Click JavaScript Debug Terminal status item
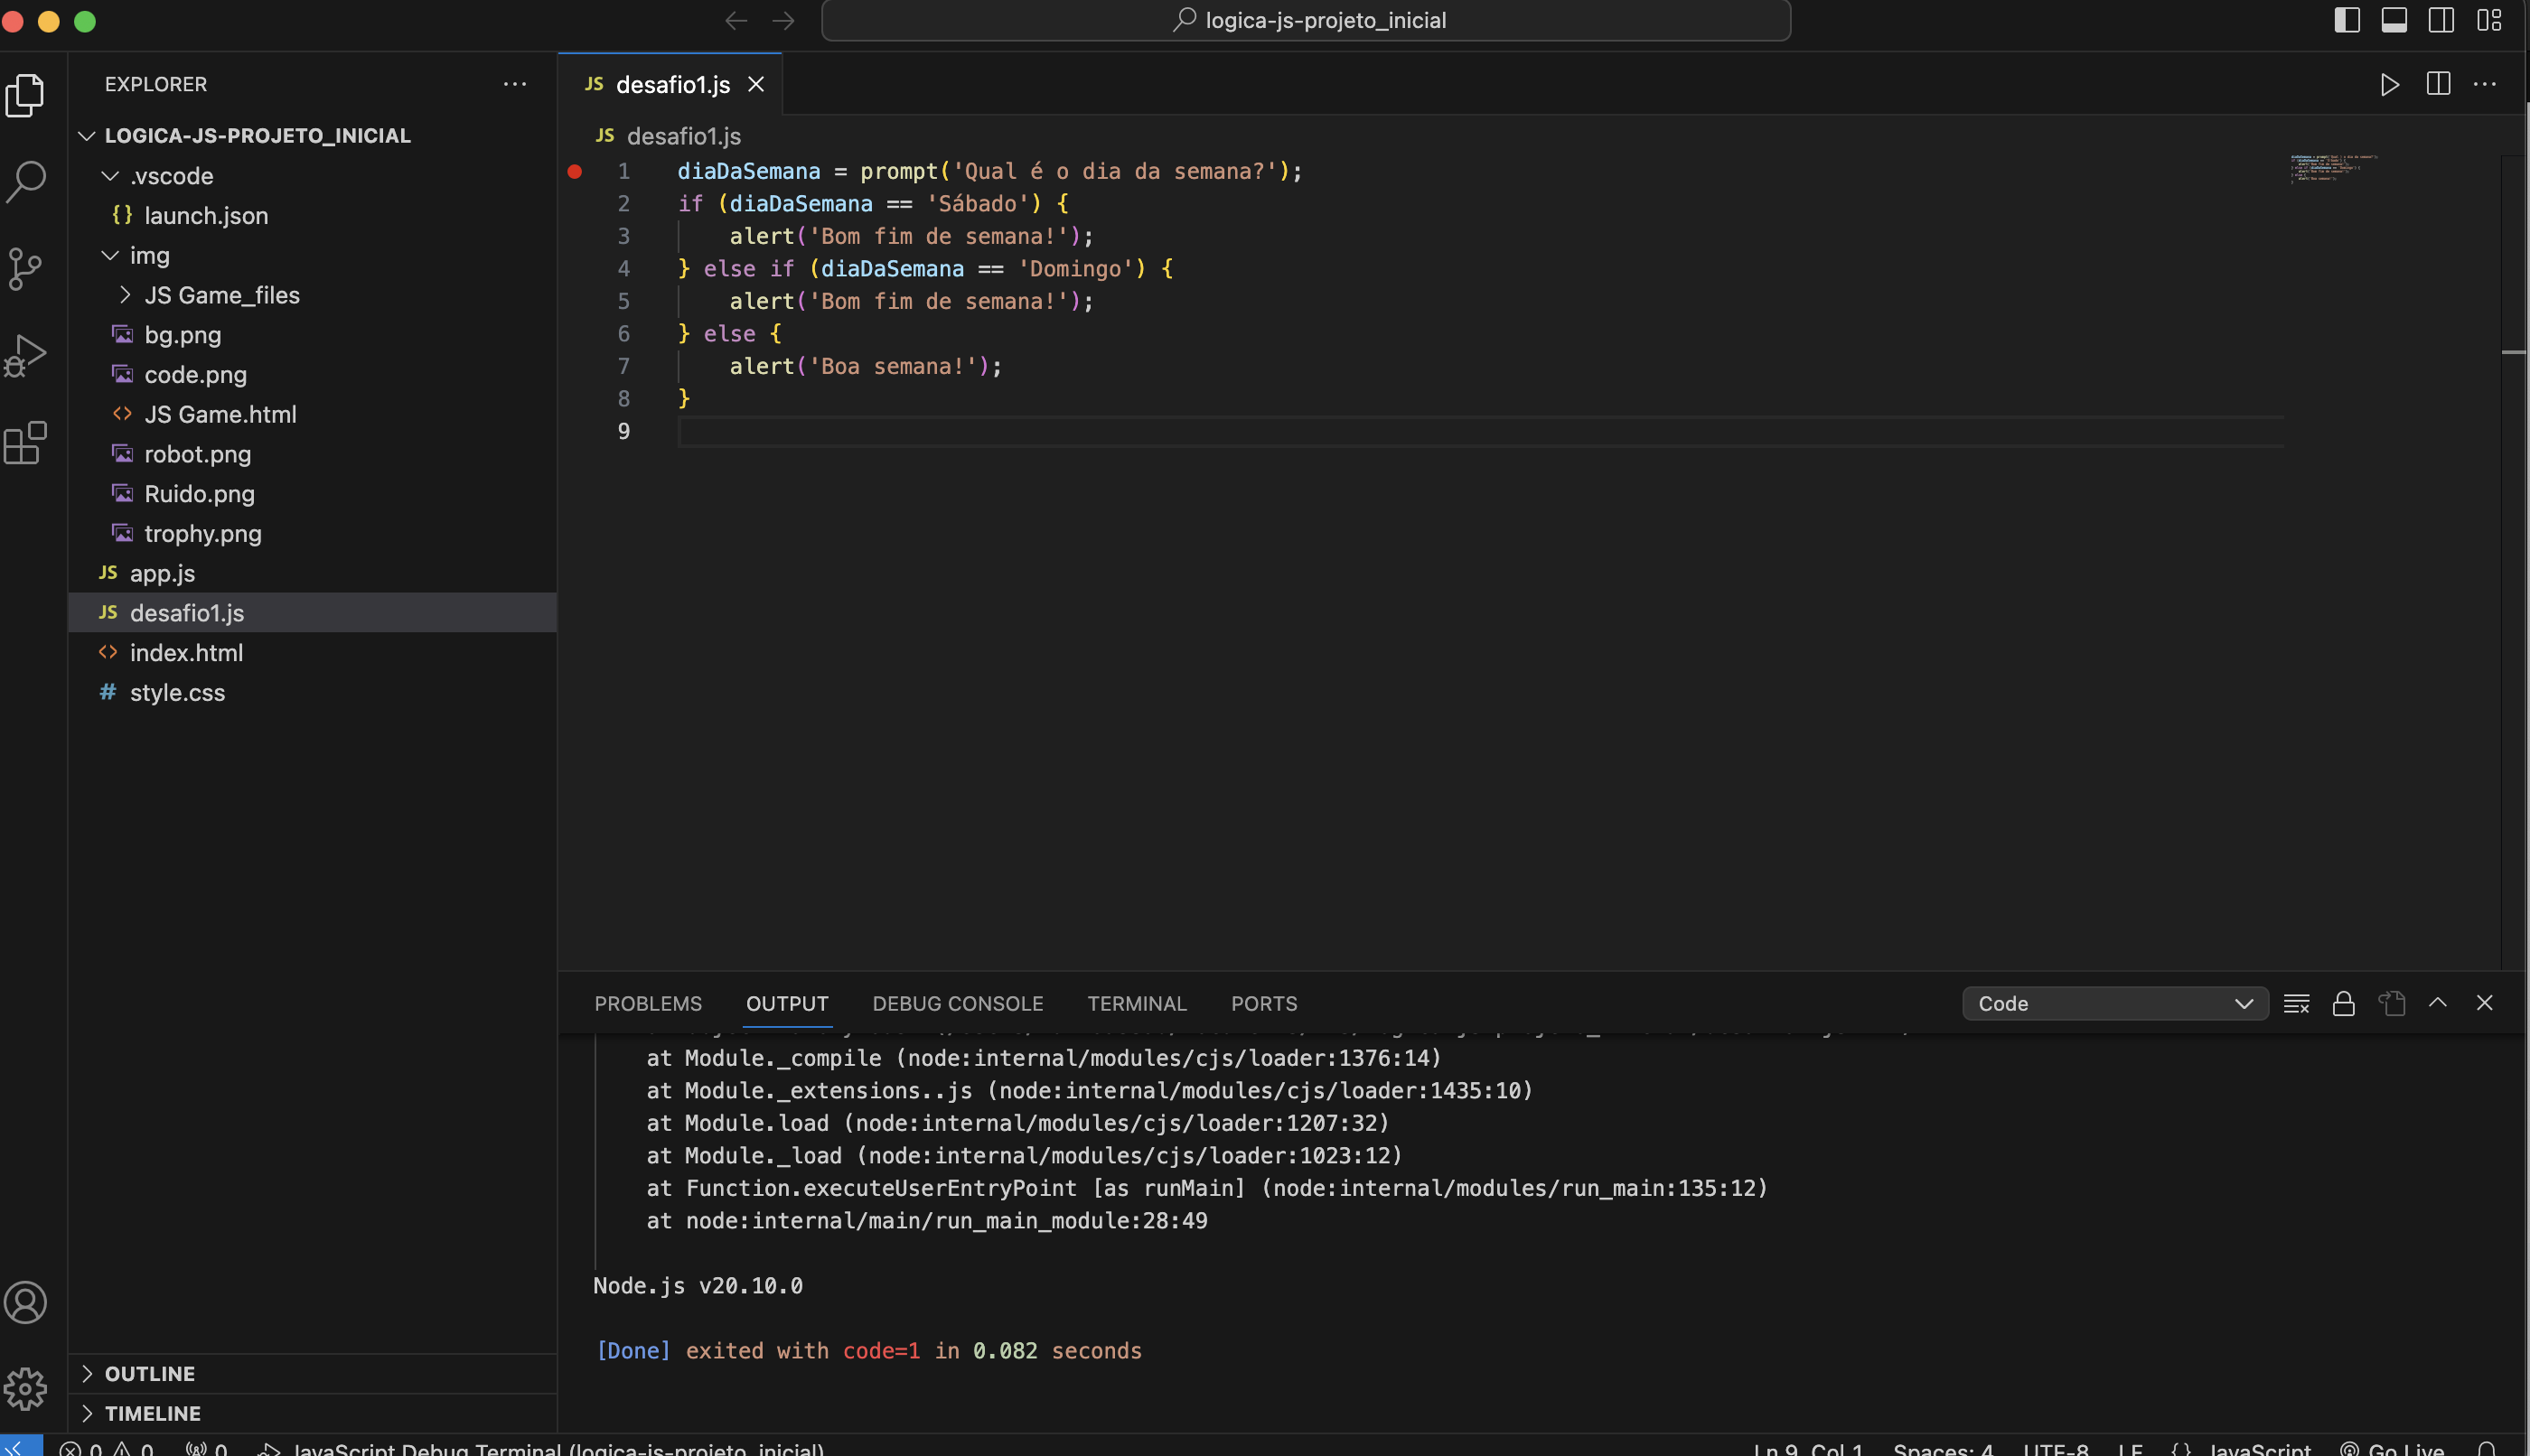The image size is (2530, 1456). point(541,1449)
